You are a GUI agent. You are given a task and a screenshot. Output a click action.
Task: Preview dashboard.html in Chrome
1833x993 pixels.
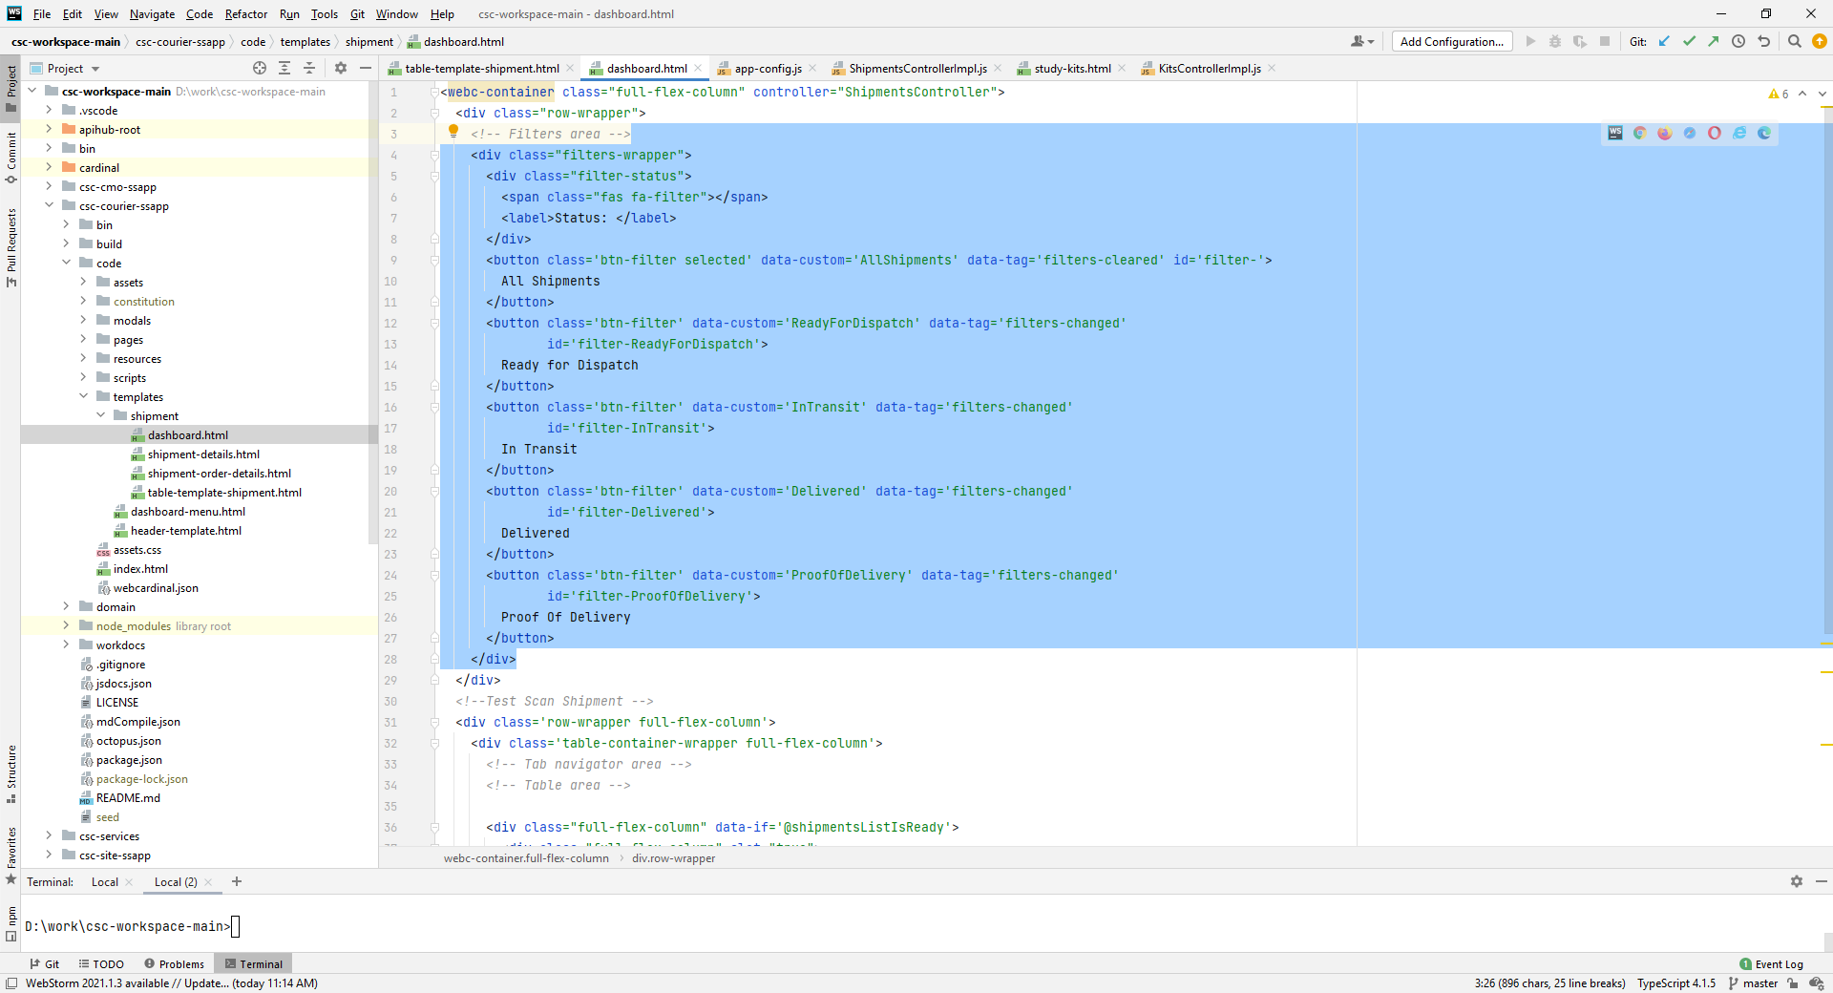coord(1641,133)
